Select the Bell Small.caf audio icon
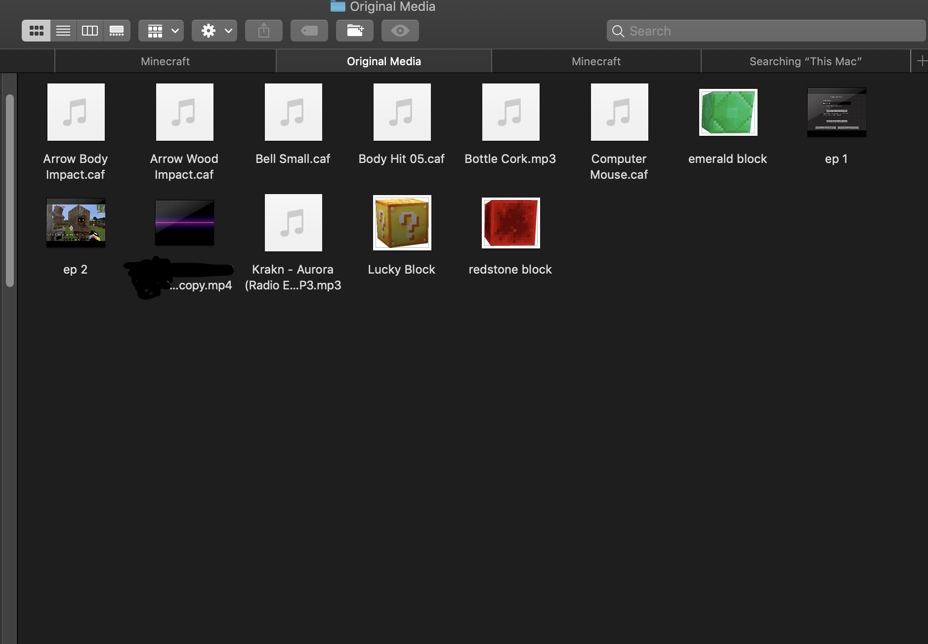928x644 pixels. pos(294,112)
